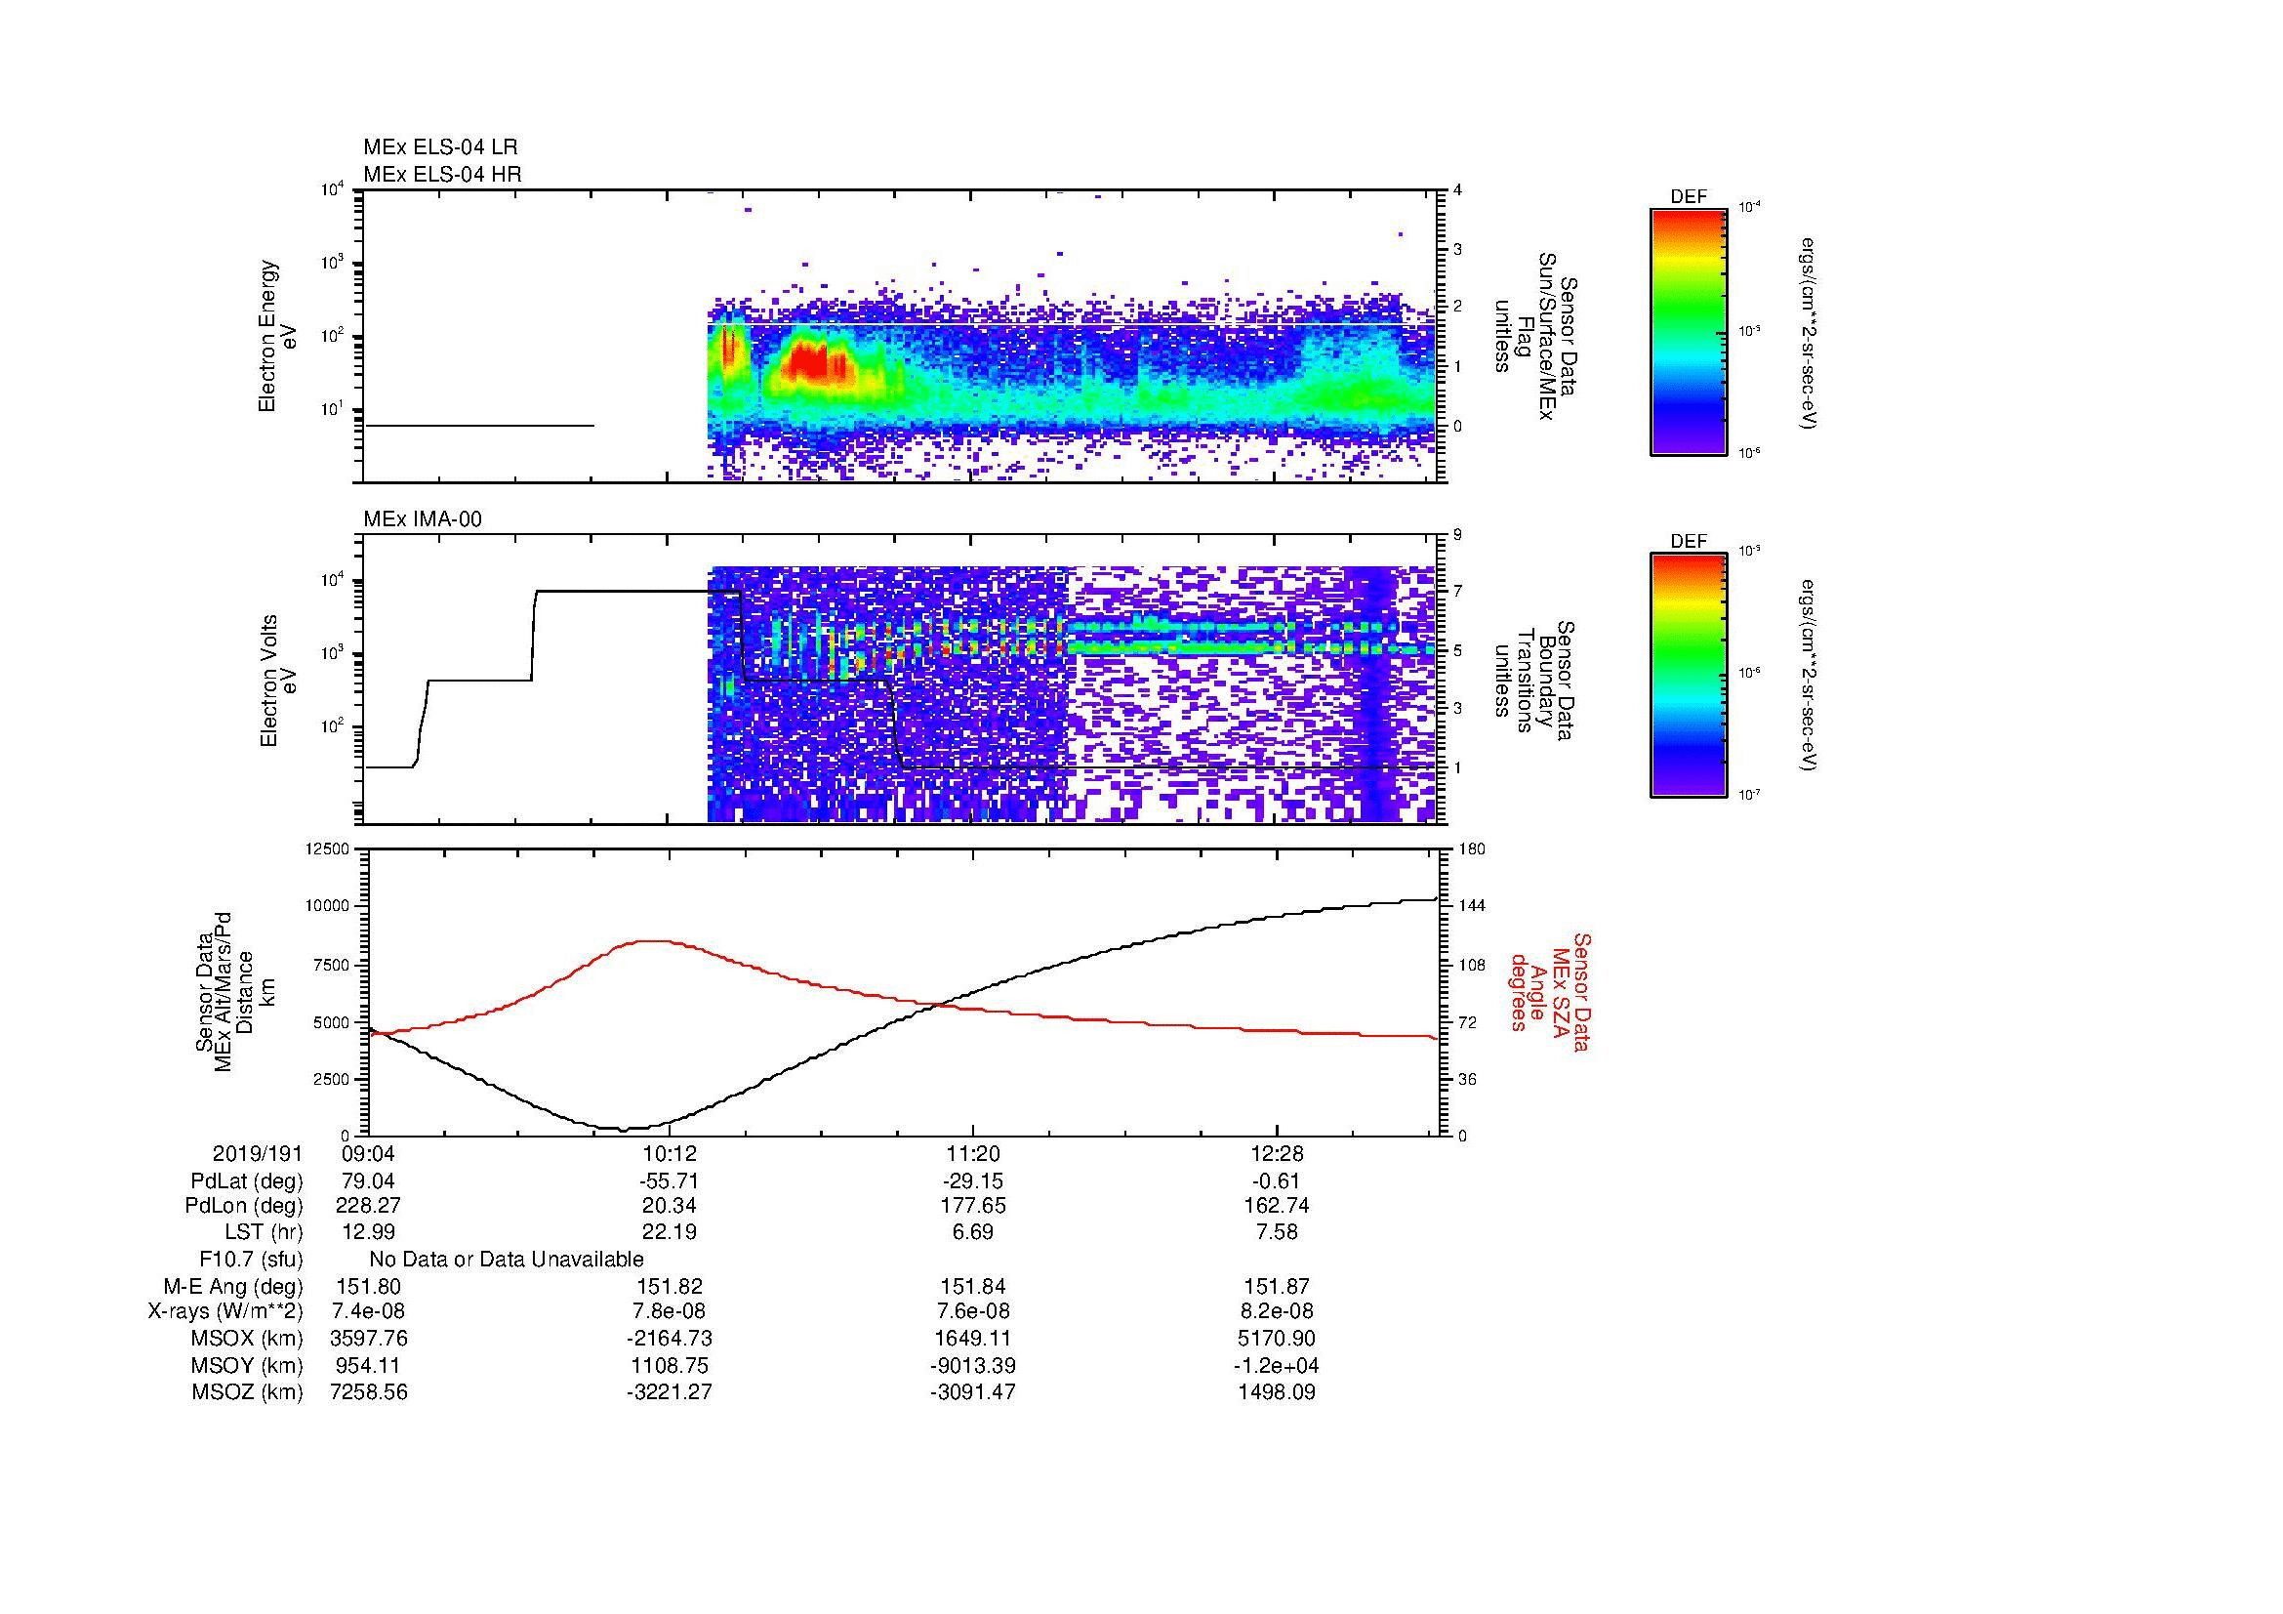Click the altitude tick label '12500'
This screenshot has height=1614, width=2283.
point(328,849)
